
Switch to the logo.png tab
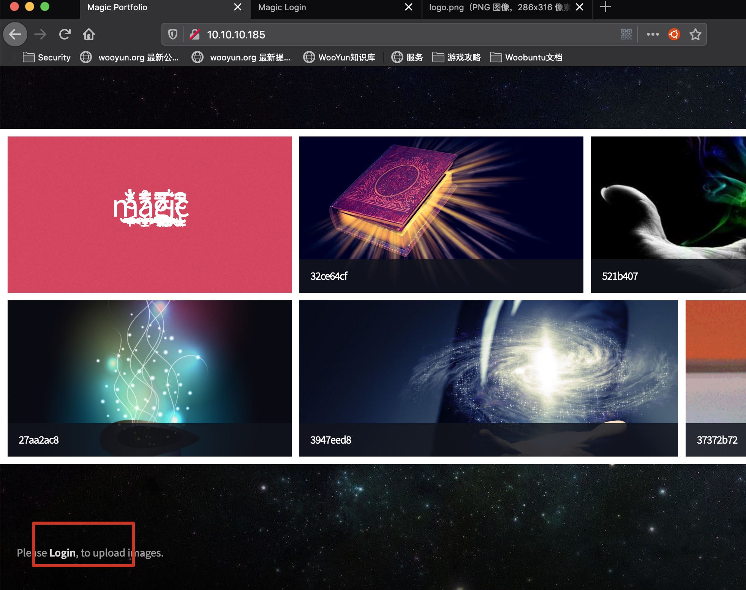coord(499,8)
